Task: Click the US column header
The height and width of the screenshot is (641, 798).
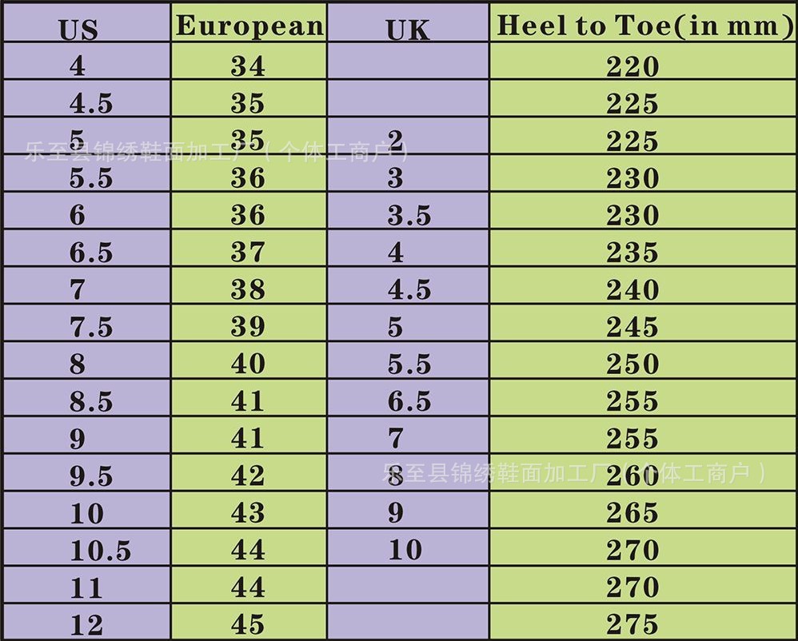Action: [x=78, y=30]
